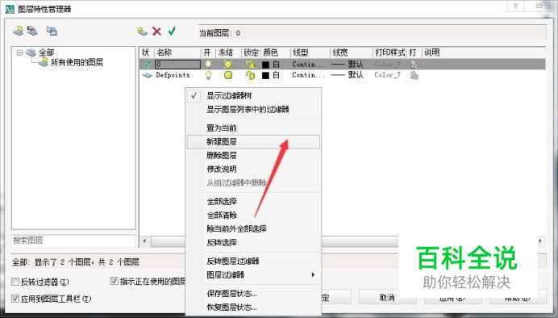This screenshot has width=558, height=318.
Task: Toggle lock icon for layer 0
Action: [x=251, y=65]
